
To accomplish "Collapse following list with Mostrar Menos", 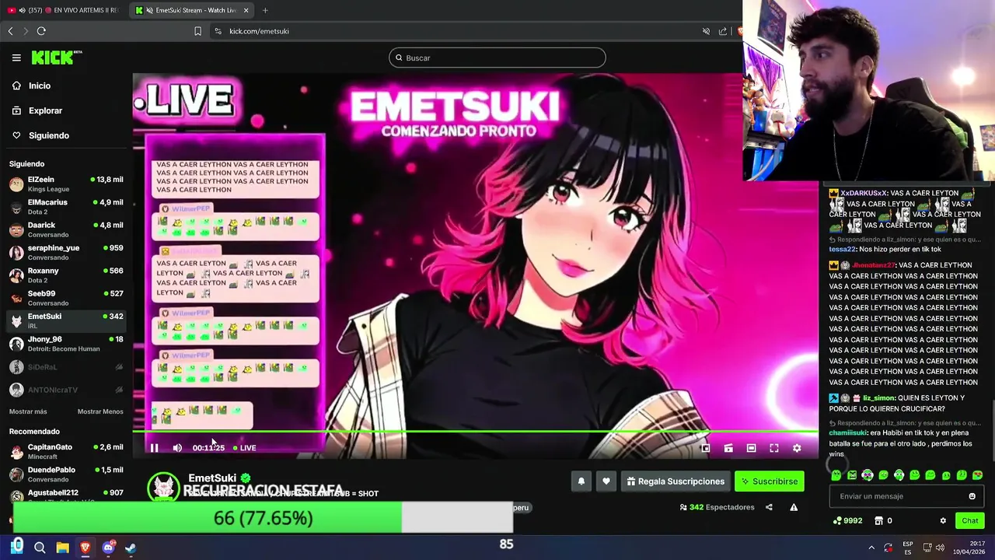I will click(x=100, y=411).
